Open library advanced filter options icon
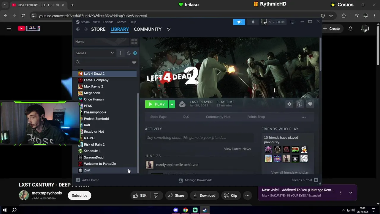Image resolution: width=380 pixels, height=214 pixels. pyautogui.click(x=134, y=62)
